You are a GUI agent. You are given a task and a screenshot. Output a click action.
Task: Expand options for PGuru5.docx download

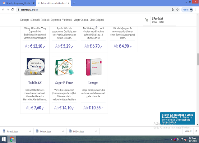pyautogui.click(x=30, y=131)
